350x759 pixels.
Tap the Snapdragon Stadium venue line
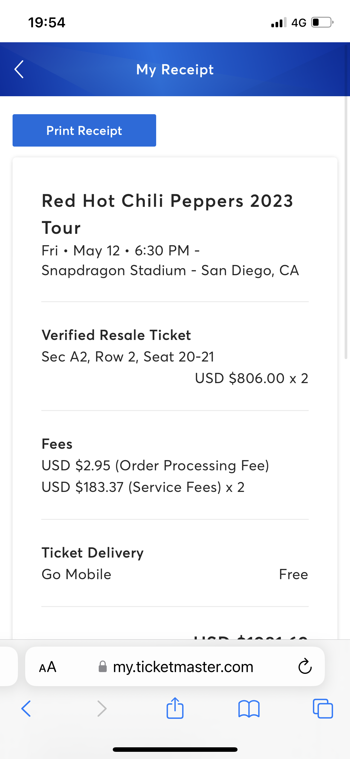coord(170,270)
